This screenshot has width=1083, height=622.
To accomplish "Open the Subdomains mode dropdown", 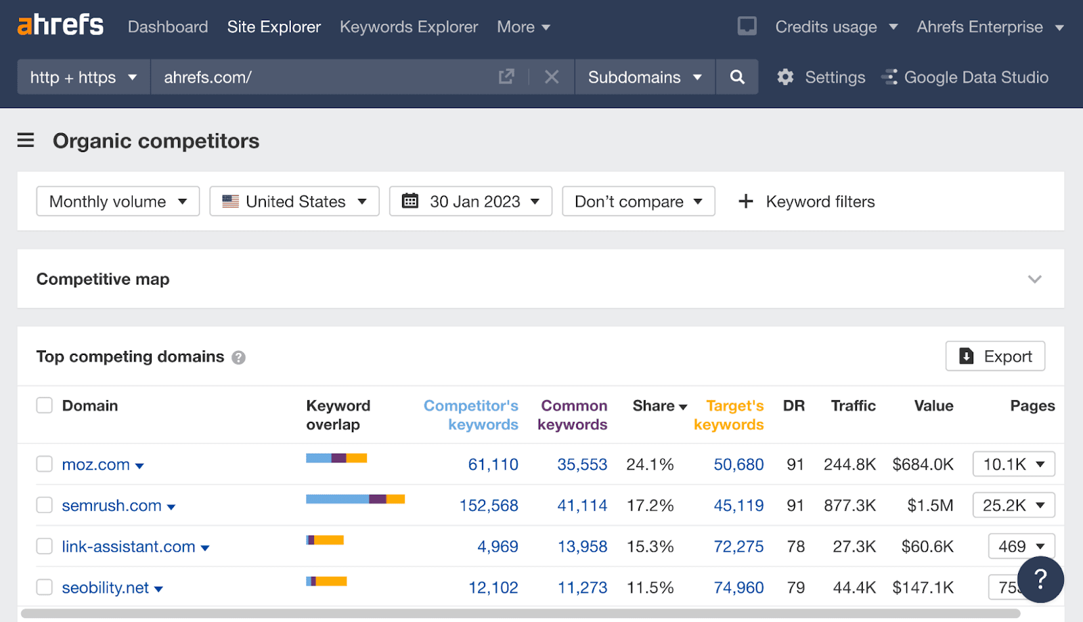I will (x=644, y=77).
